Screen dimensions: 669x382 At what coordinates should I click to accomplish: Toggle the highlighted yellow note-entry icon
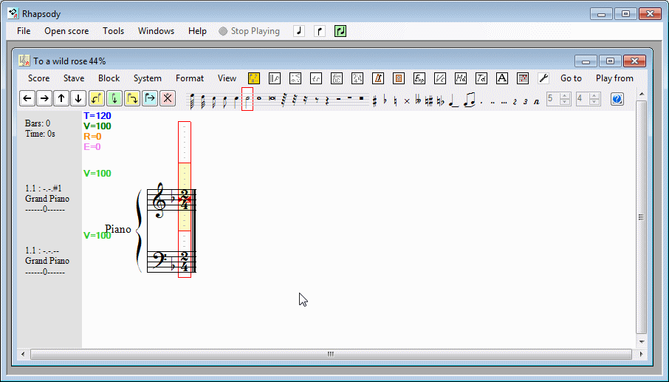click(254, 78)
